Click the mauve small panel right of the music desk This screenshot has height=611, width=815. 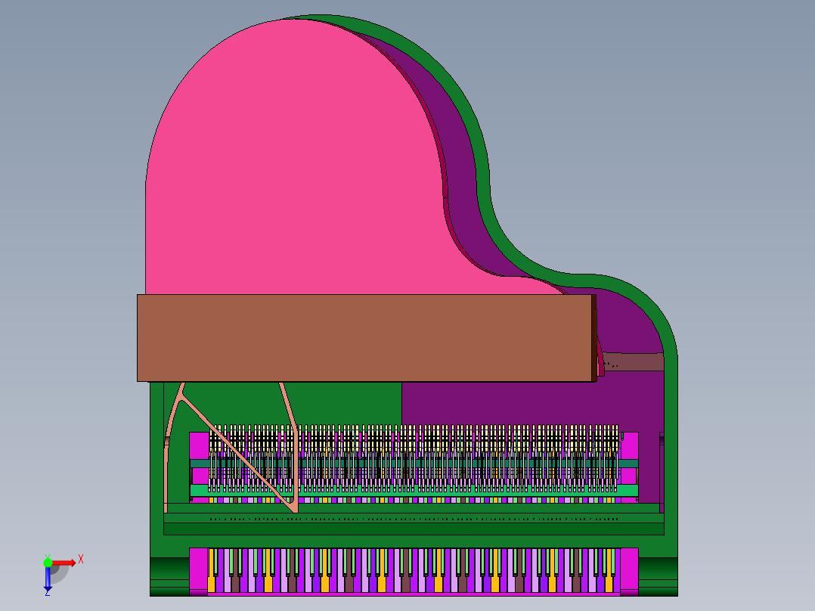(634, 362)
